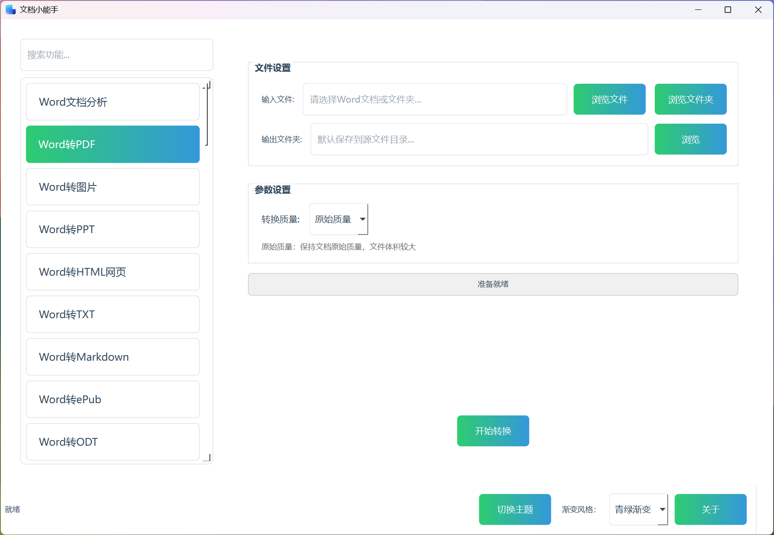Click the 文档小能手 app logo icon
This screenshot has height=535, width=774.
point(10,9)
